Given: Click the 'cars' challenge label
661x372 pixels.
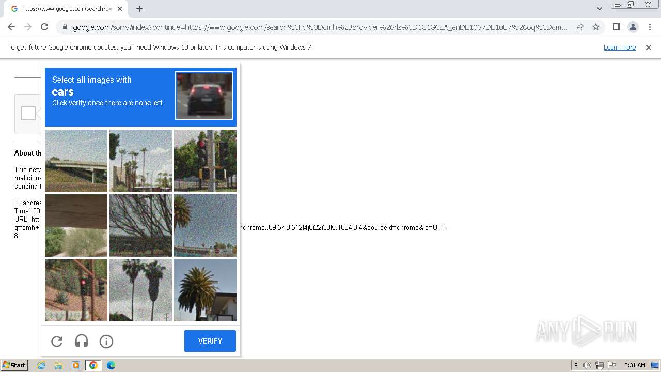Looking at the screenshot, I should 63,92.
